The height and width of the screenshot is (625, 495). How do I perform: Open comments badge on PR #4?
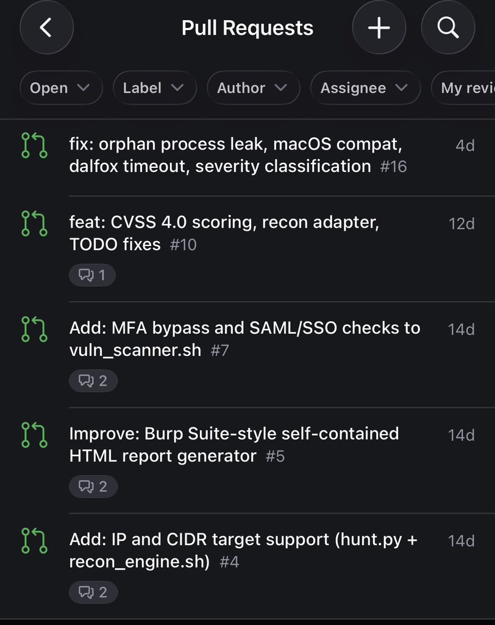click(x=93, y=592)
